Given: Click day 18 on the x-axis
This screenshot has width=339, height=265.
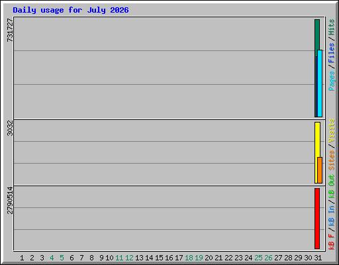Looking at the screenshot, I should (x=189, y=258).
